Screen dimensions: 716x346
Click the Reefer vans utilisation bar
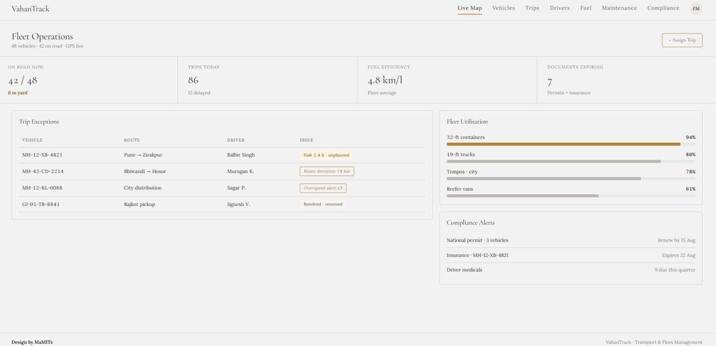(x=571, y=196)
